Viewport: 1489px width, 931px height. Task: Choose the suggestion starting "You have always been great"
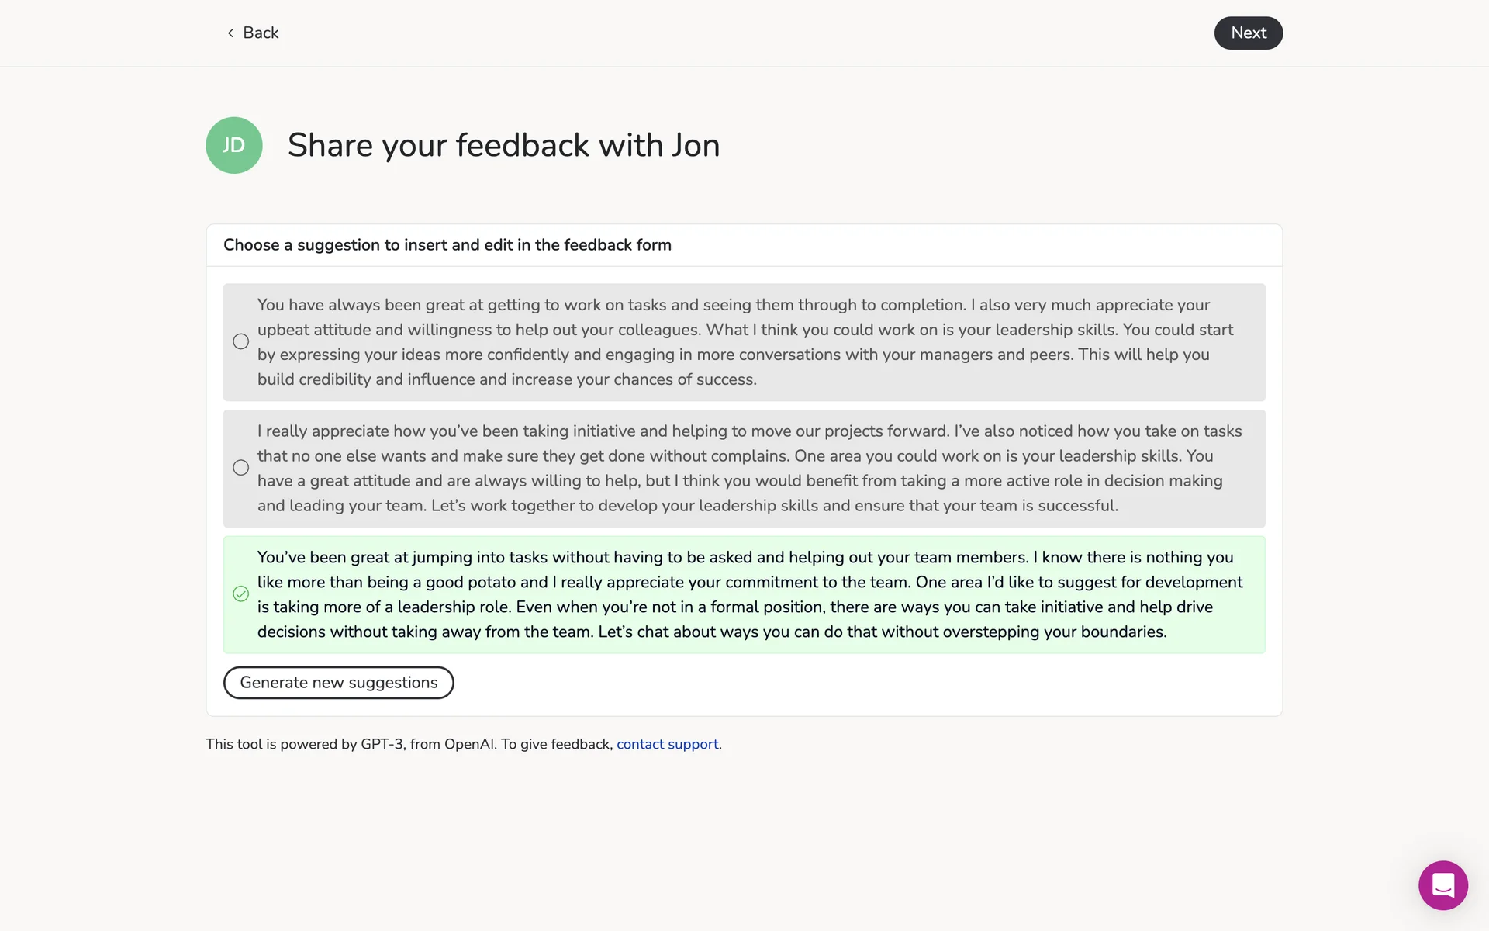(x=744, y=342)
